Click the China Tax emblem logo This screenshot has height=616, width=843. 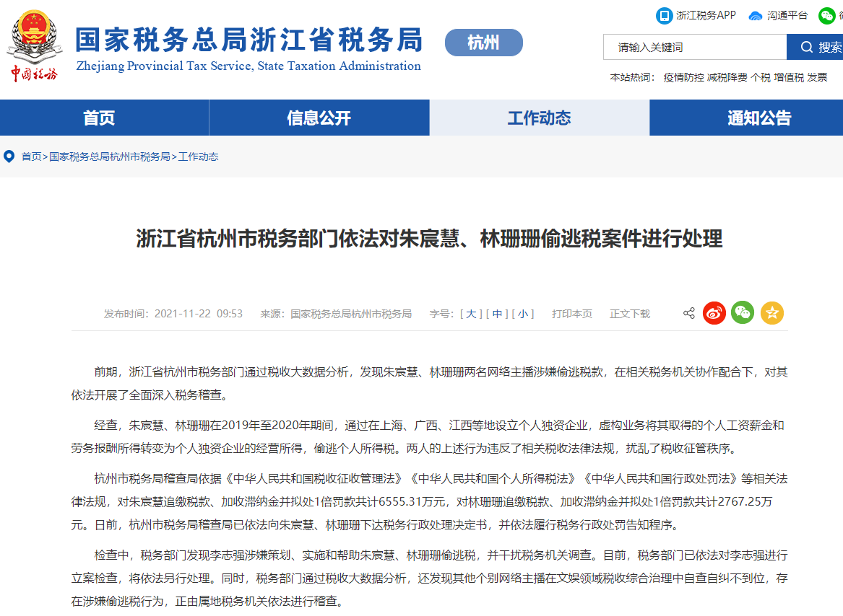pyautogui.click(x=35, y=46)
